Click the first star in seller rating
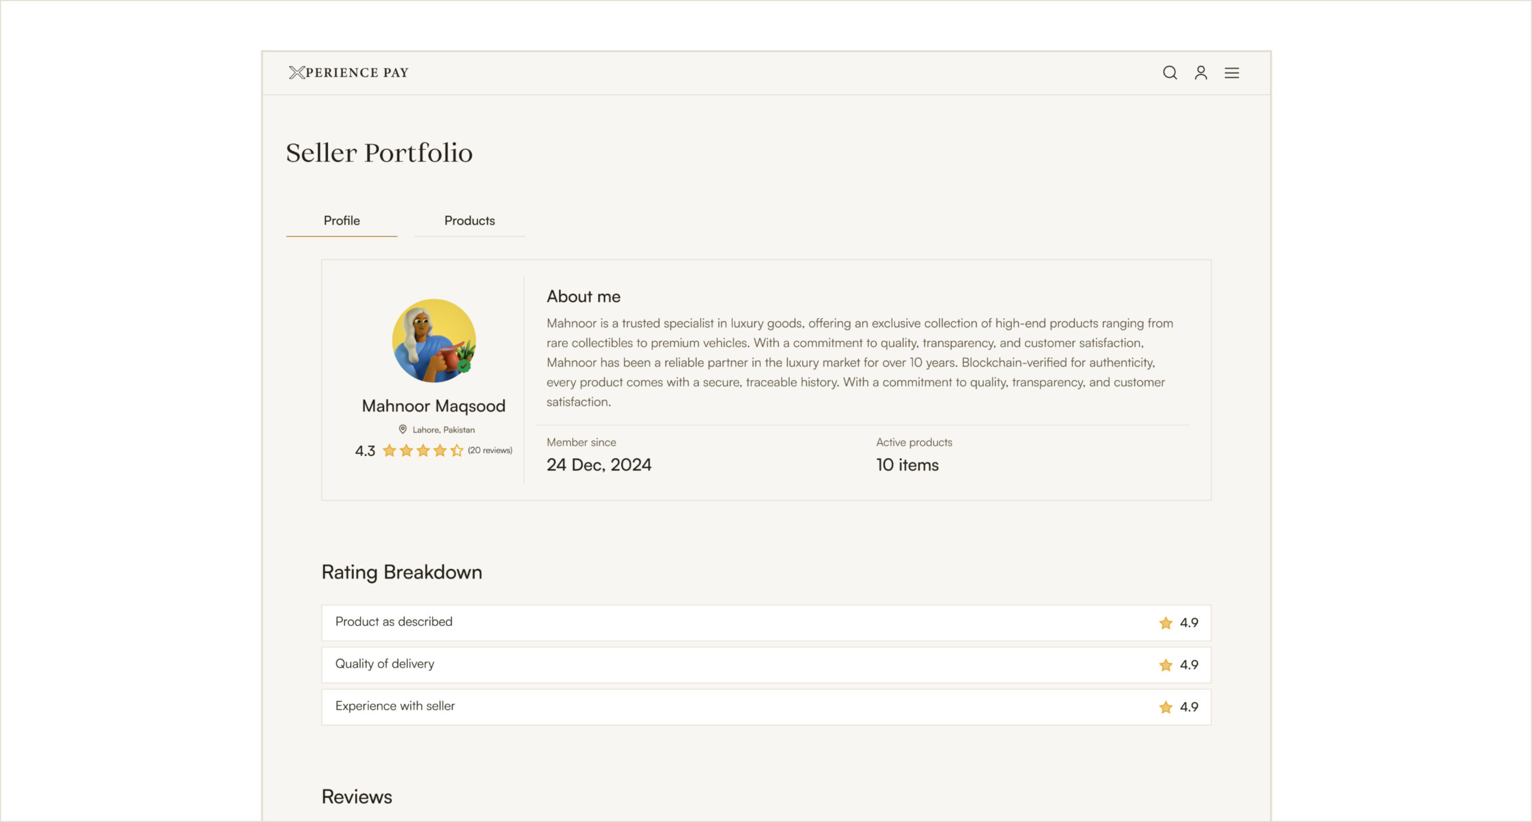 tap(390, 450)
